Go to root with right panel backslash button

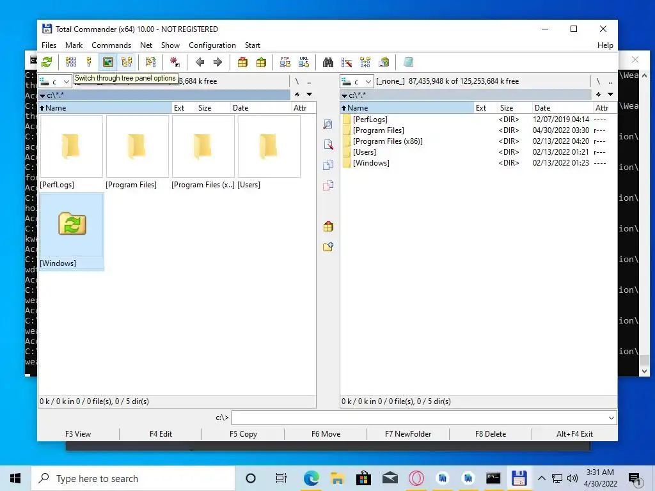(598, 81)
